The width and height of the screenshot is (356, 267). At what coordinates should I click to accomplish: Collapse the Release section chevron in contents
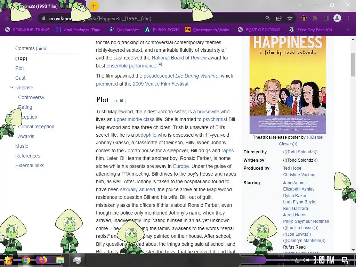(11, 87)
